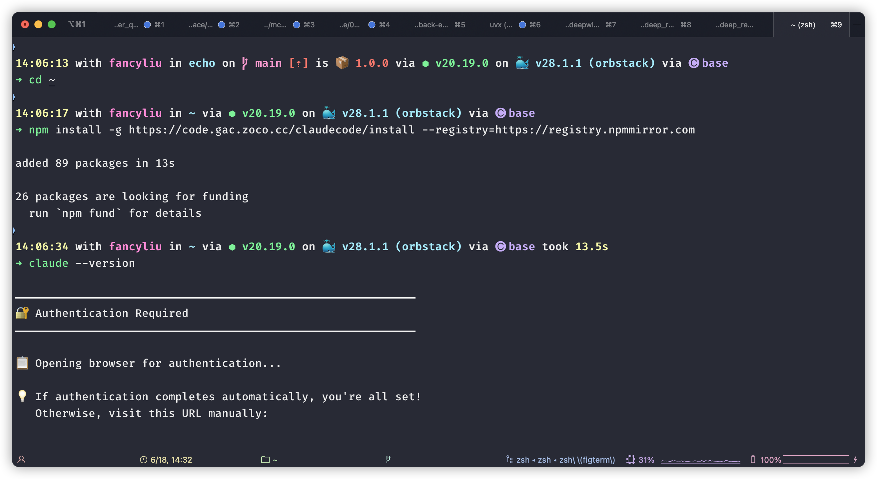
Task: Open a new tab with plus button
Action: pyautogui.click(x=857, y=25)
